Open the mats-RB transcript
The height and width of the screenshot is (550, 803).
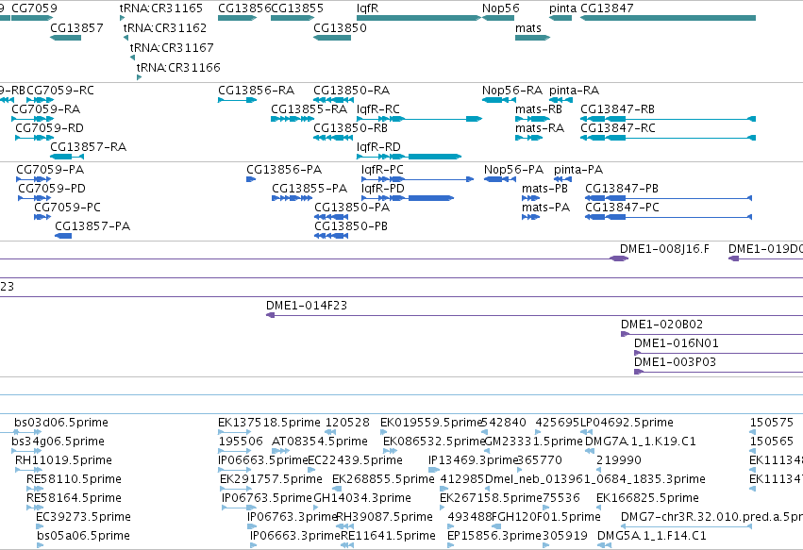coord(539,109)
